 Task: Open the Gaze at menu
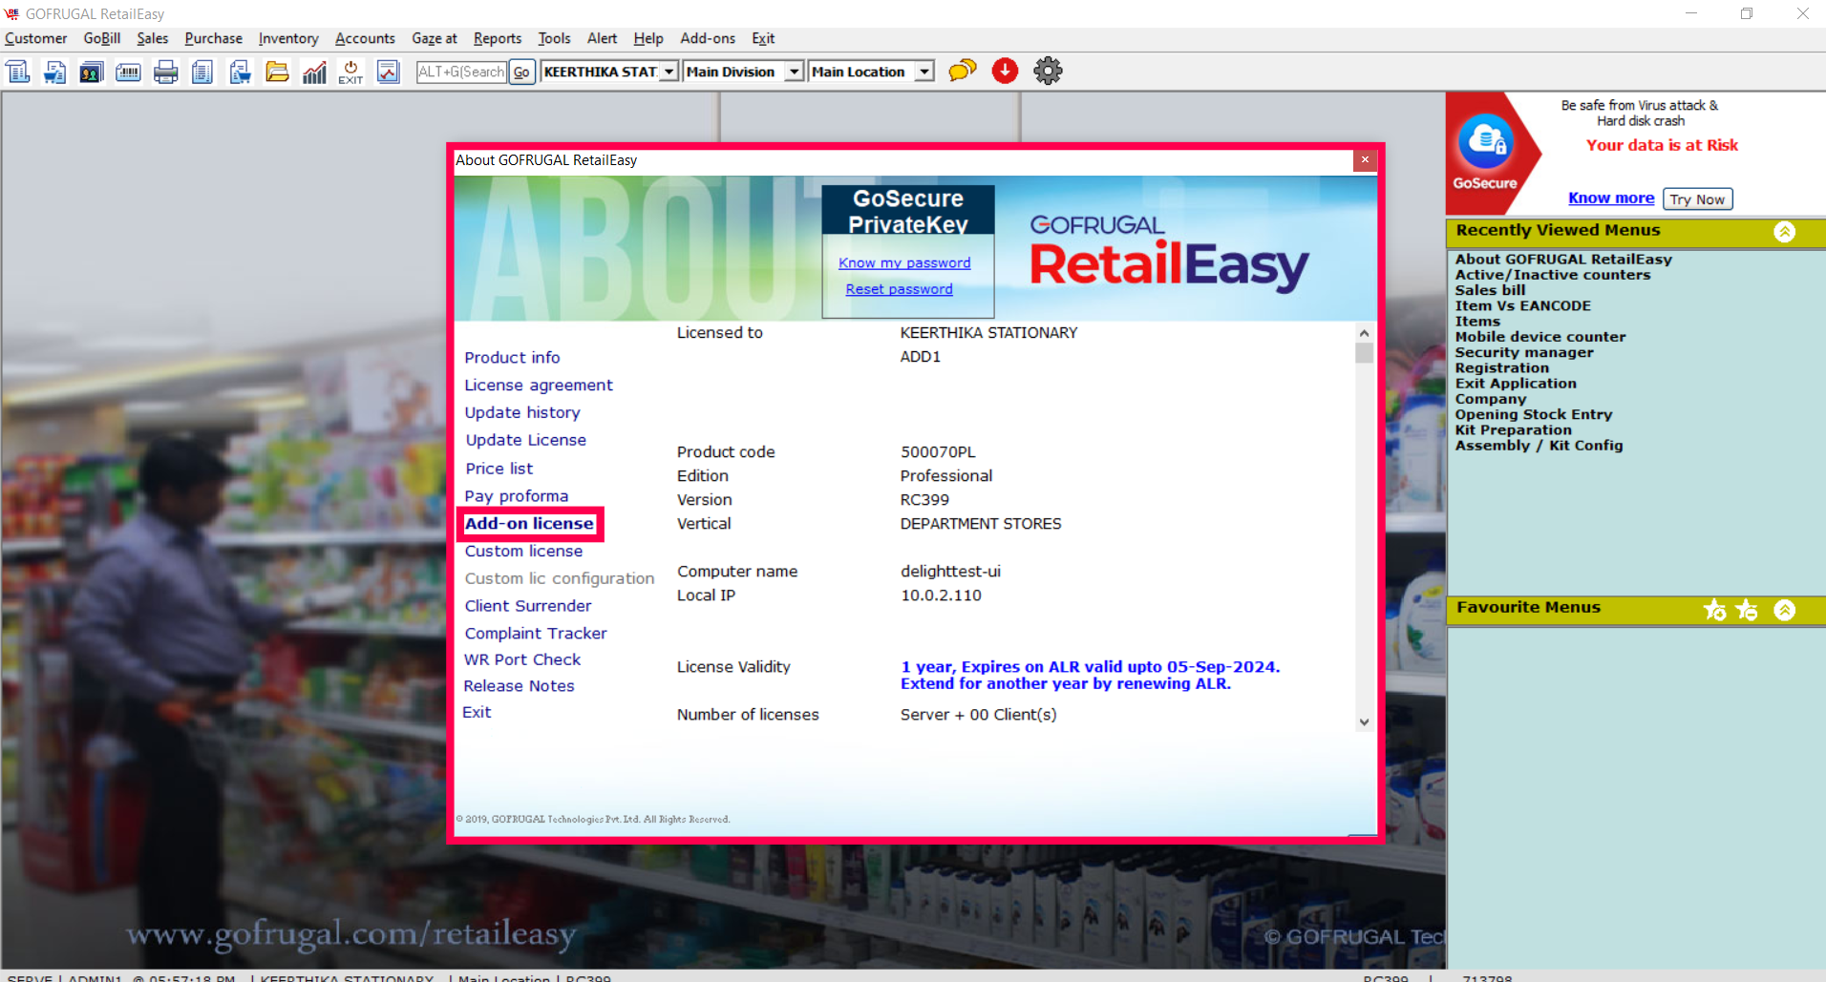pyautogui.click(x=435, y=38)
